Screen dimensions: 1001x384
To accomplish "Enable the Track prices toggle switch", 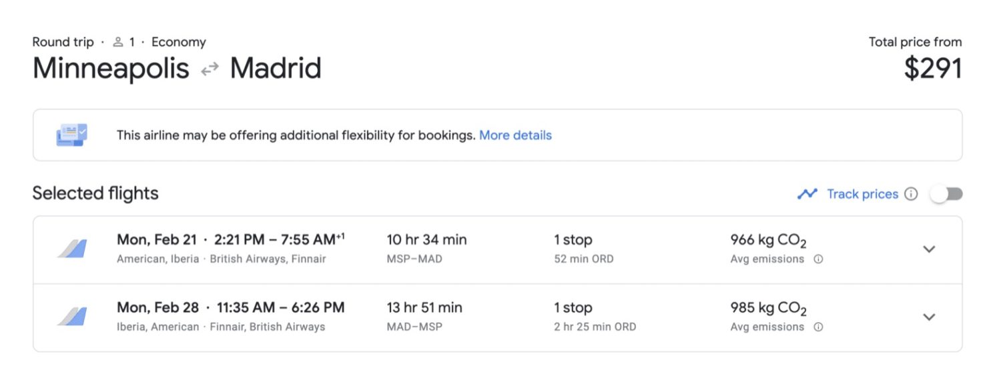I will tap(948, 193).
